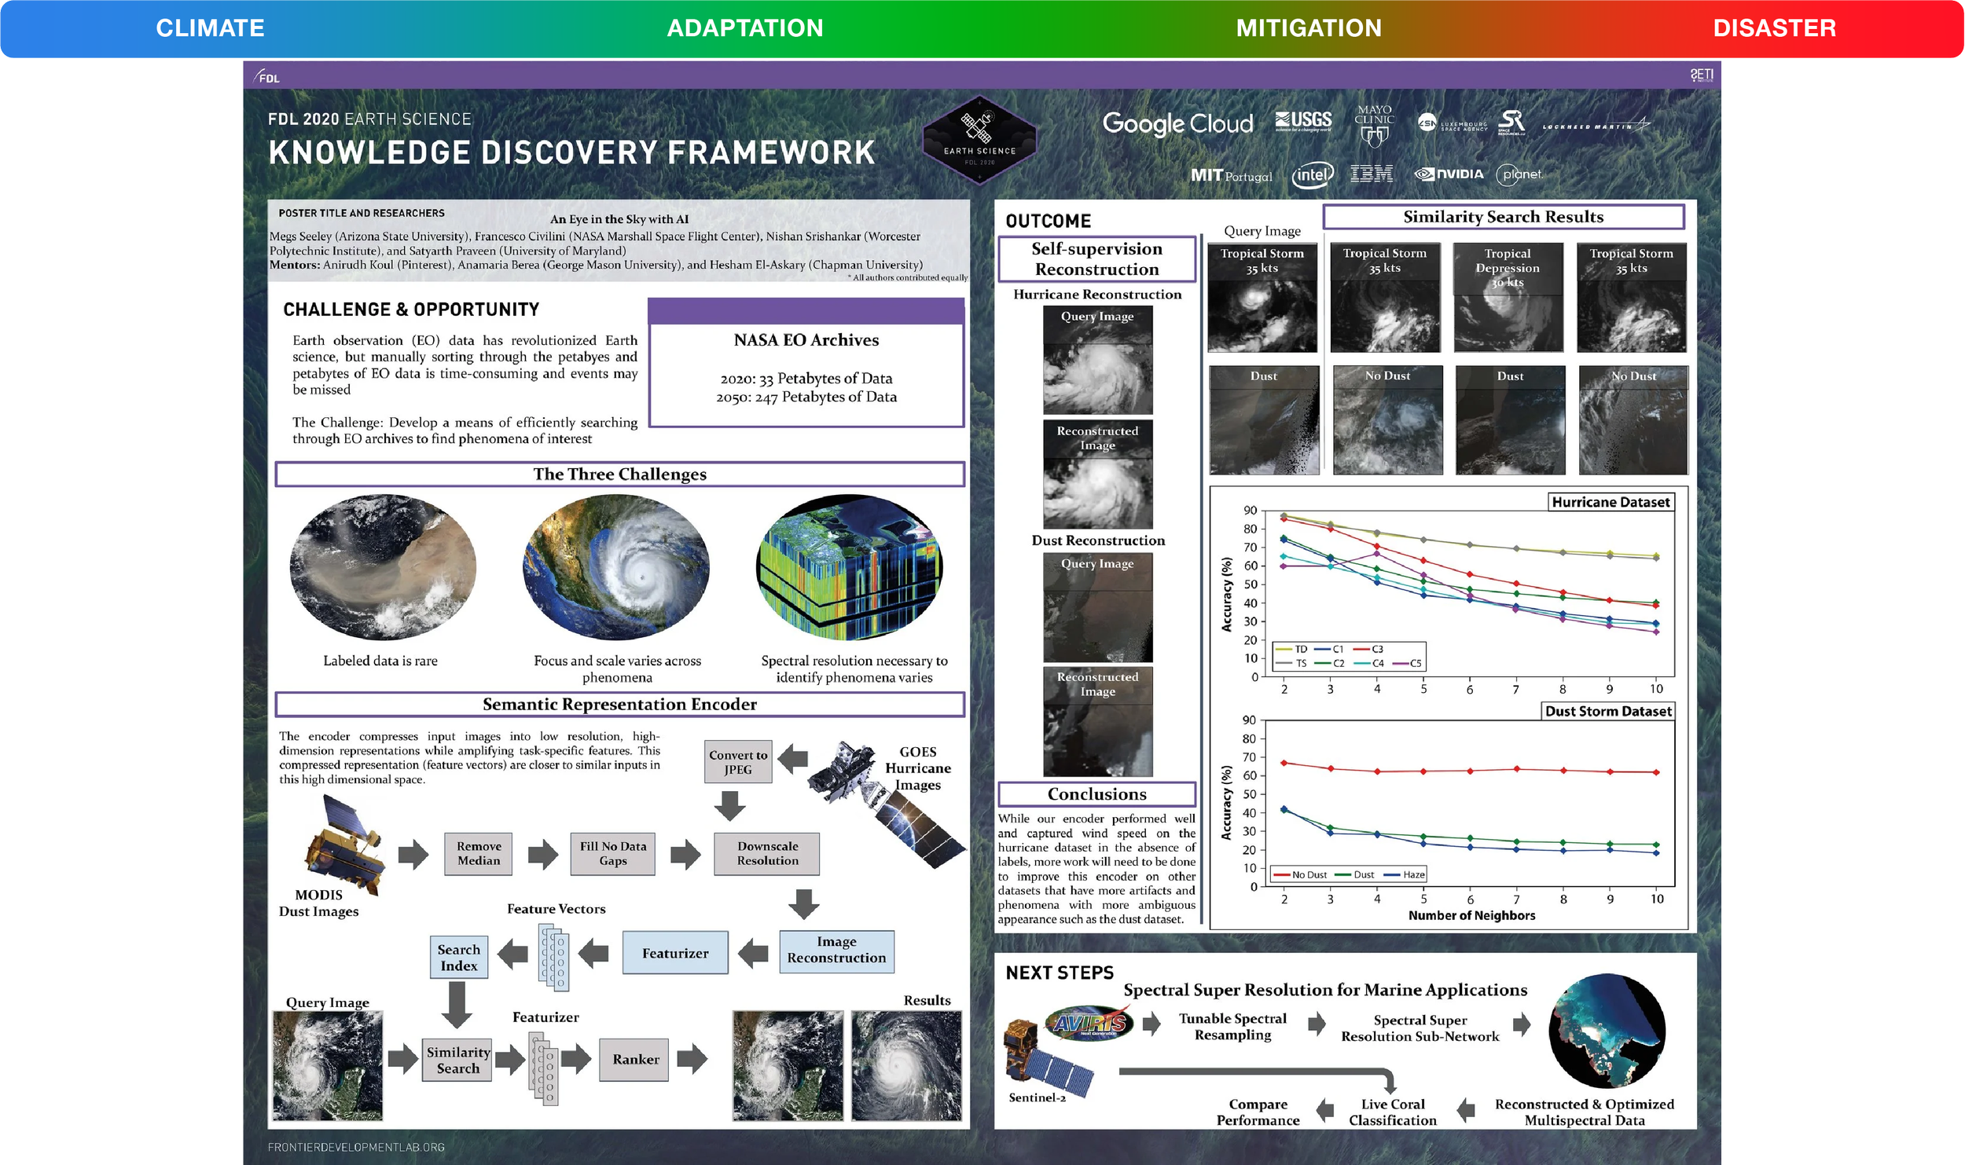
Task: Open the FRONTIERDEVELOPMENTLAB.ORG link
Action: (x=356, y=1147)
